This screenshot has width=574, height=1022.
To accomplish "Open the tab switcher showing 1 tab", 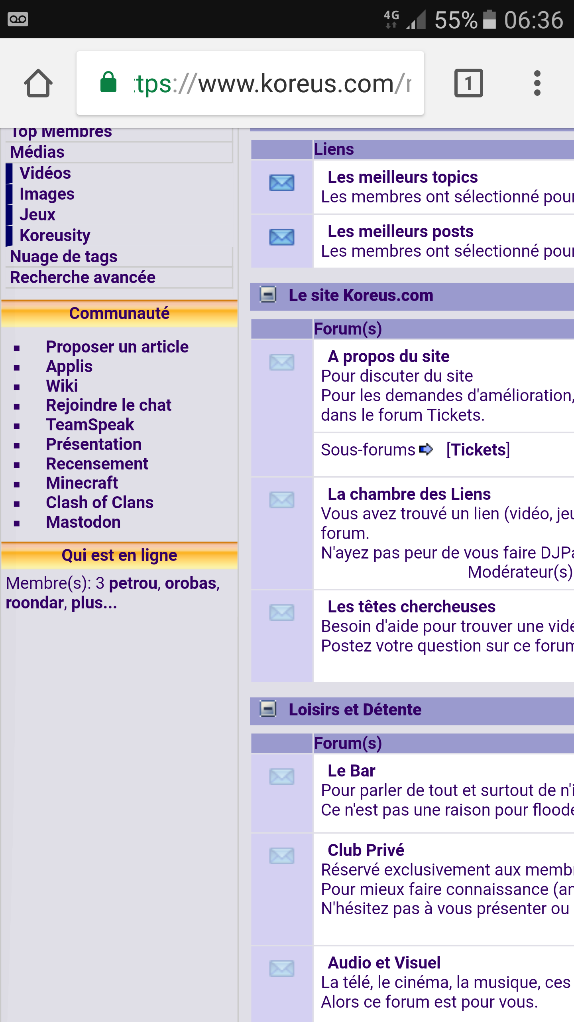I will click(x=468, y=83).
